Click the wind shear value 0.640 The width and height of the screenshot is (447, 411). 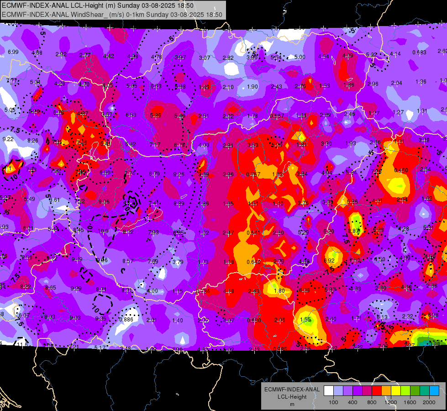(x=253, y=262)
